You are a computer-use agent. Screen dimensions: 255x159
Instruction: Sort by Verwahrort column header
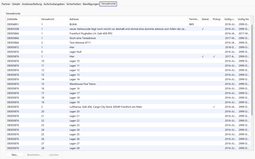click(48, 19)
